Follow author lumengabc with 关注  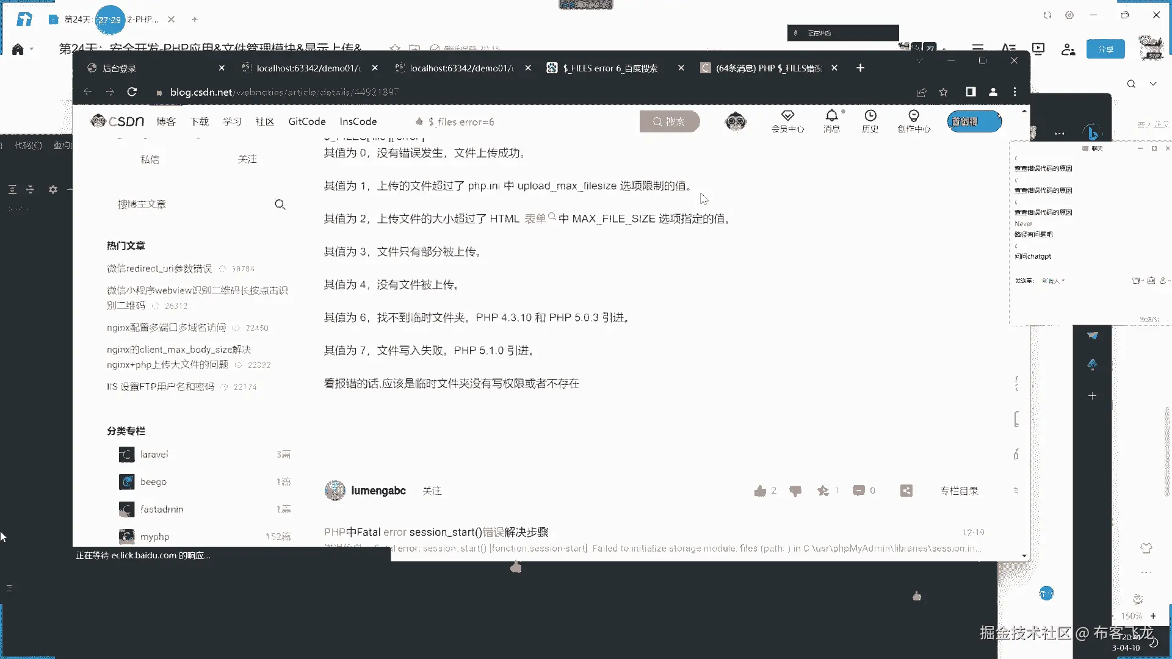pyautogui.click(x=432, y=491)
